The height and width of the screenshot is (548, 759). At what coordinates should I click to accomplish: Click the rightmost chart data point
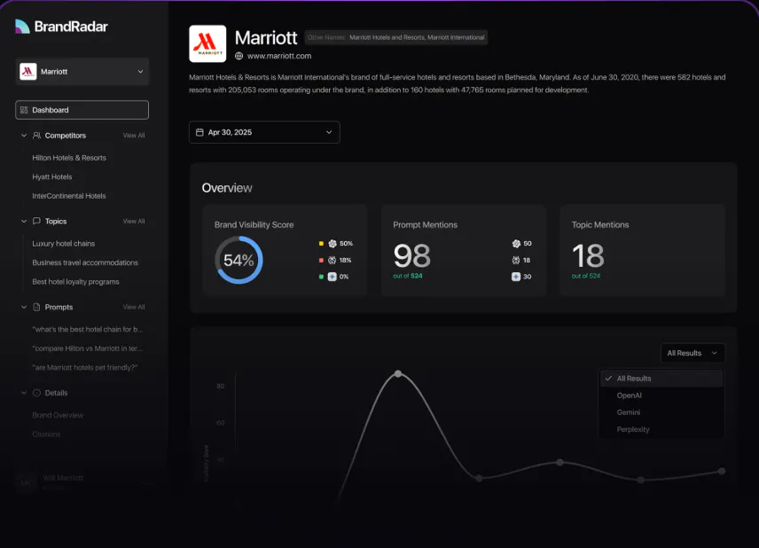722,471
